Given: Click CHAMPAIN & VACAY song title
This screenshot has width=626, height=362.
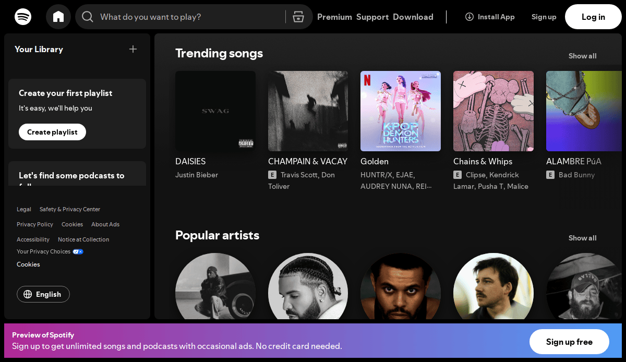Looking at the screenshot, I should [308, 161].
